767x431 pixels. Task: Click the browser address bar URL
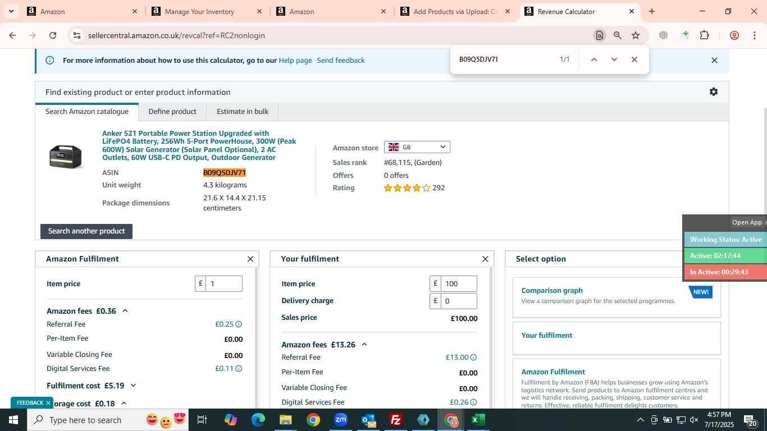point(176,35)
